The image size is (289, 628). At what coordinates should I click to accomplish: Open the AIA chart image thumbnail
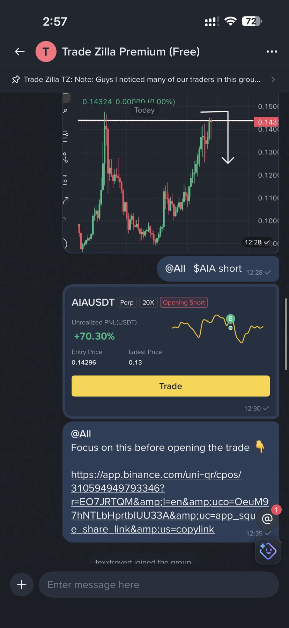pos(170,173)
